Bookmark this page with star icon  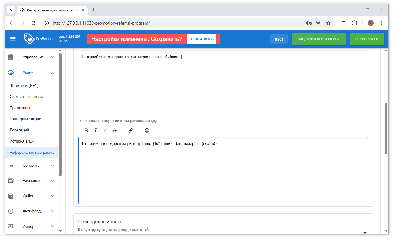[328, 23]
